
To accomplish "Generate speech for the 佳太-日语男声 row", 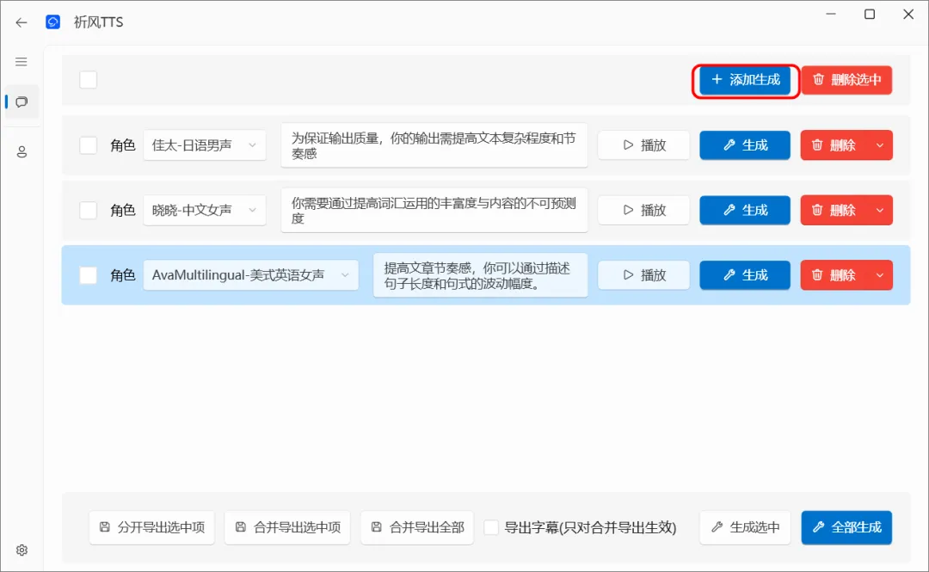I will [745, 145].
